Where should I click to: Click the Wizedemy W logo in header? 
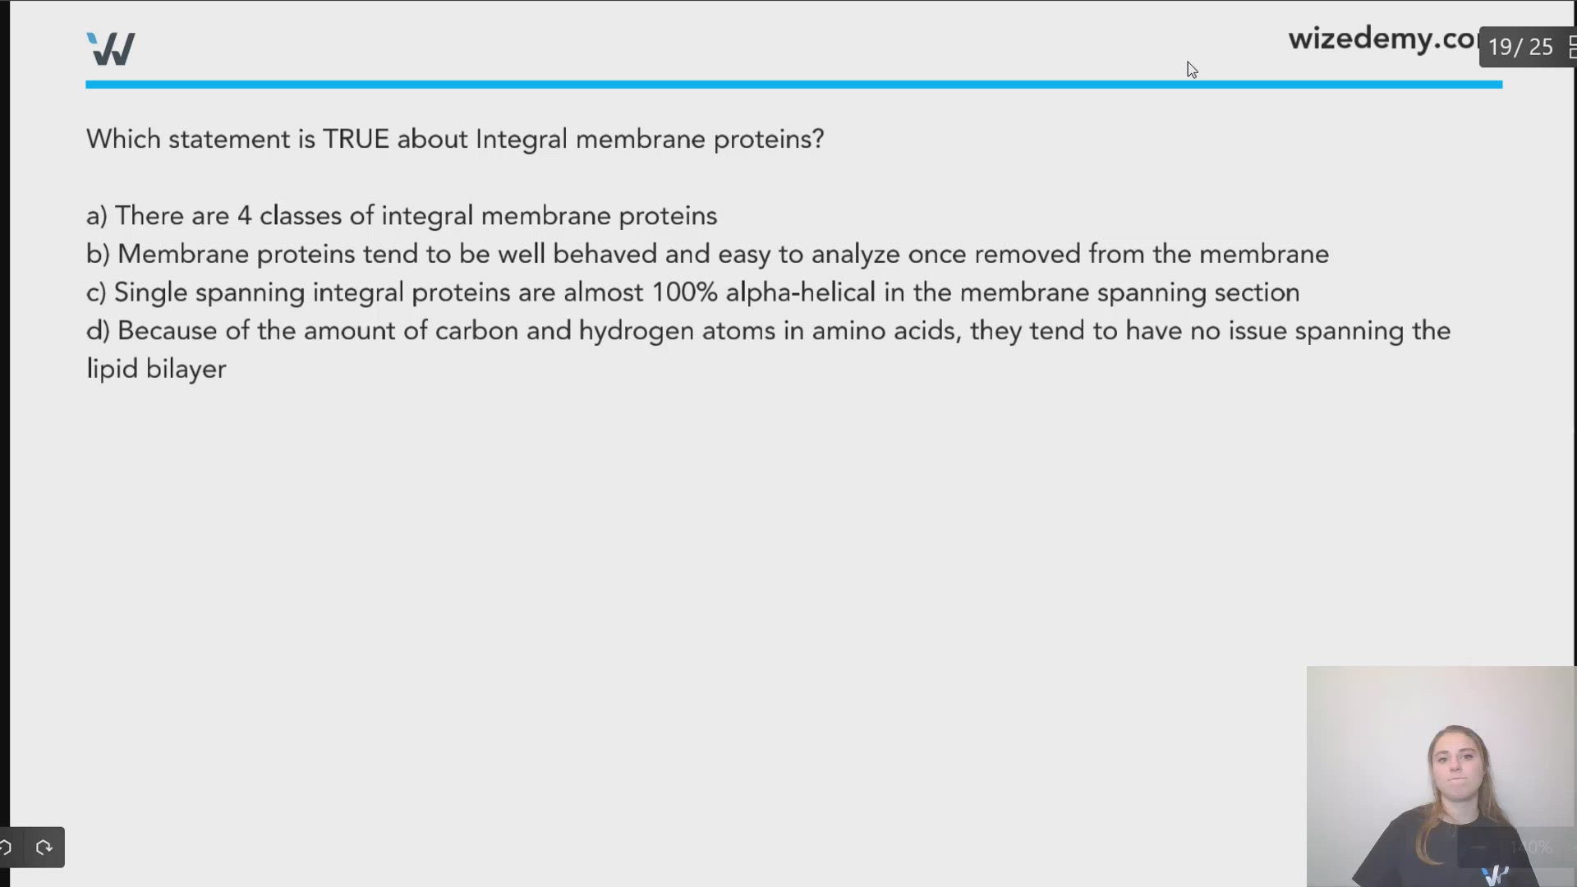click(111, 48)
